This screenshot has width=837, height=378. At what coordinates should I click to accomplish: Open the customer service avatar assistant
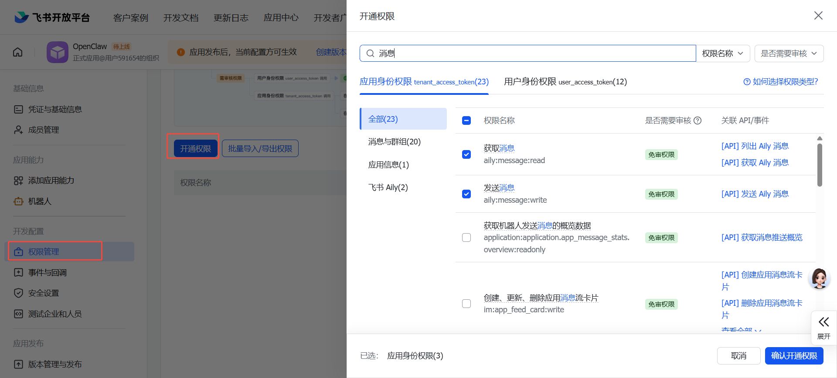[819, 278]
